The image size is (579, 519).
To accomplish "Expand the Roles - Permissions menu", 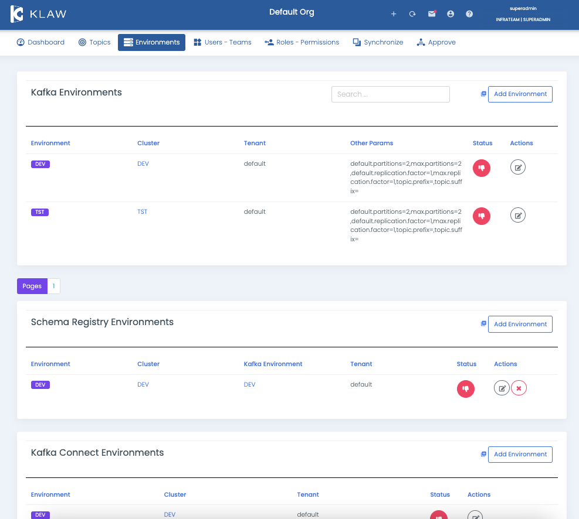I will click(302, 42).
